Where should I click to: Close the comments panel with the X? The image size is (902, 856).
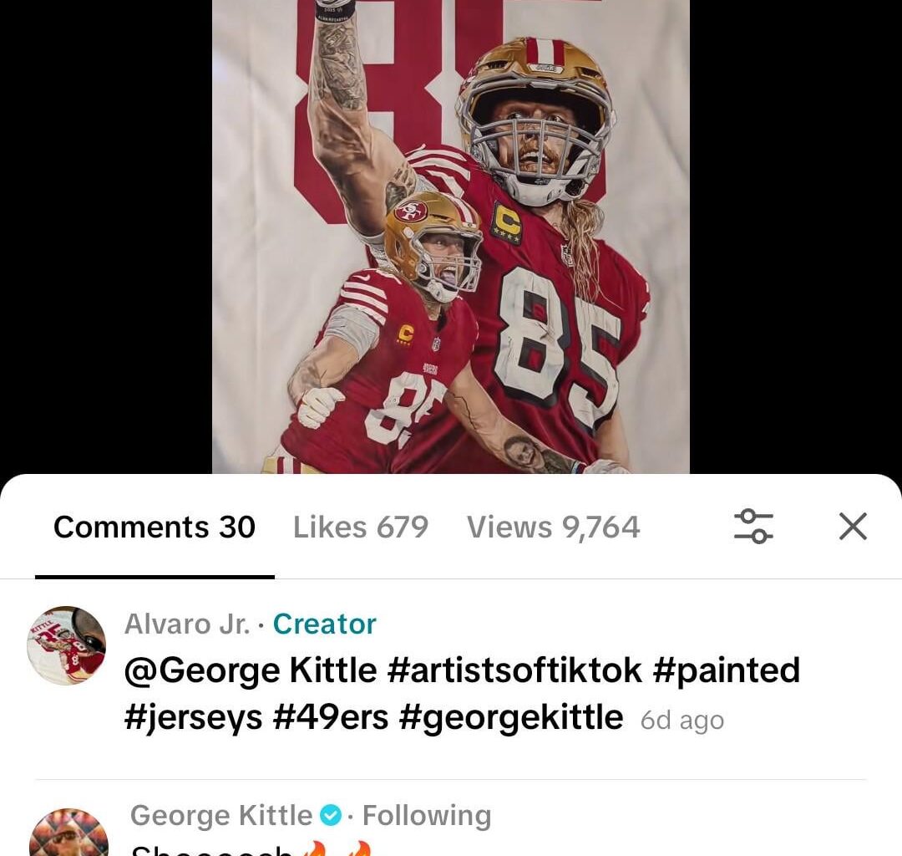point(853,527)
